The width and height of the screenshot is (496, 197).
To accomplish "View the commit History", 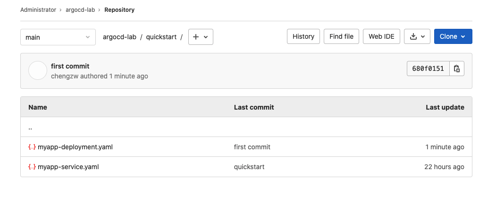I will pyautogui.click(x=303, y=36).
